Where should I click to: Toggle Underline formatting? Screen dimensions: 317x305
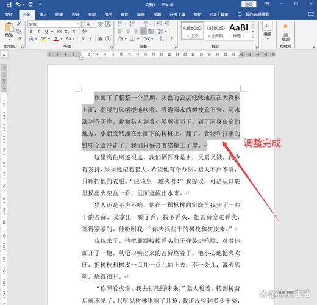46,31
